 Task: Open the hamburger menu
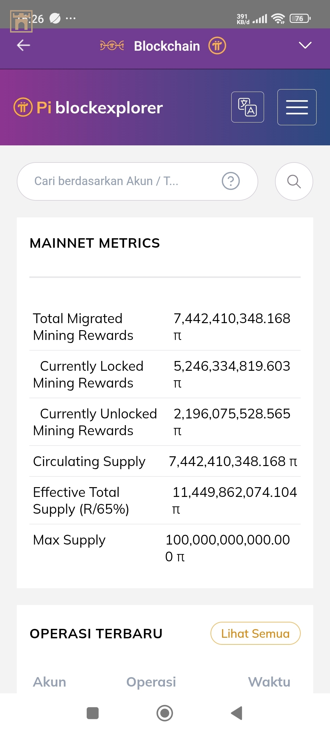[297, 107]
